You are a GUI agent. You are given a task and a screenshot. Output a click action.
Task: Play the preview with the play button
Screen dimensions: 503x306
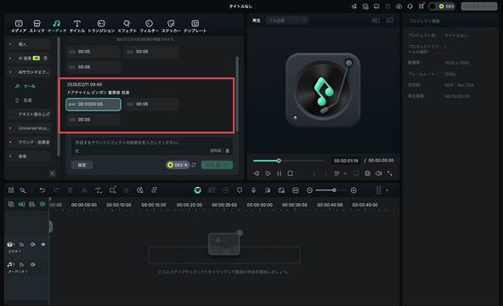point(268,173)
